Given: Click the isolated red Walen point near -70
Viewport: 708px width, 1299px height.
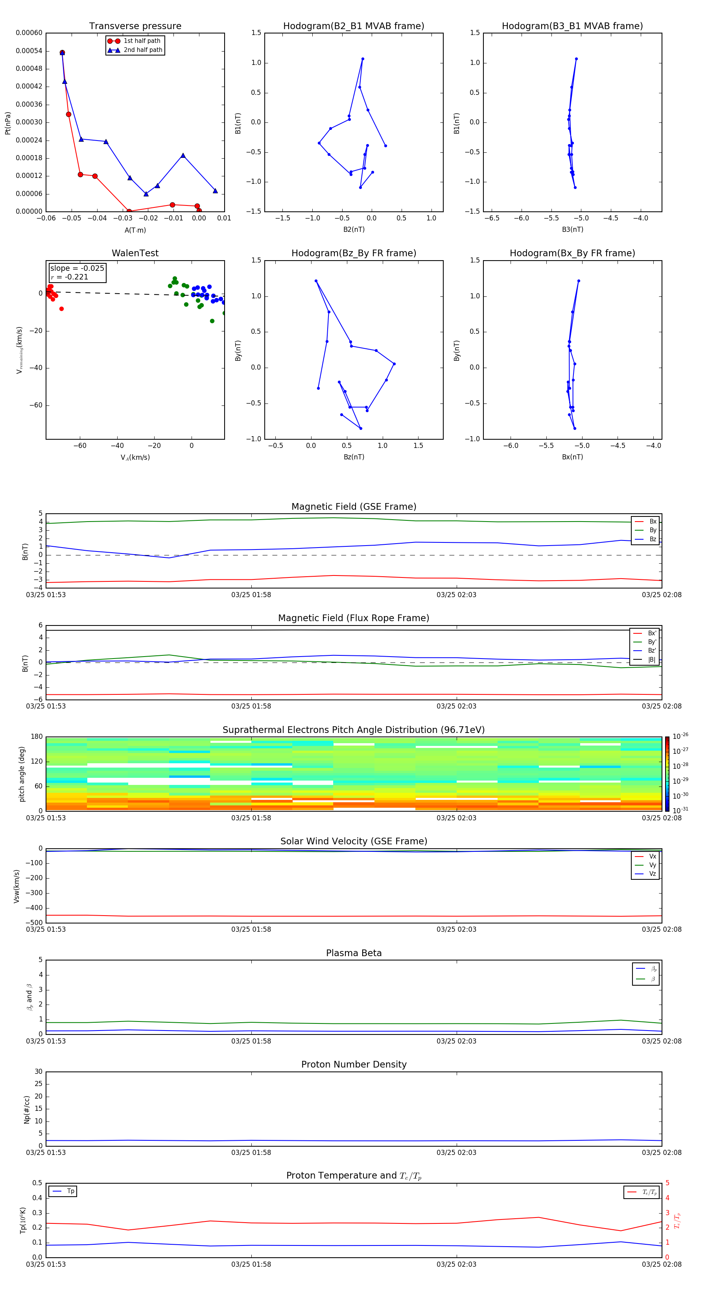Looking at the screenshot, I should [61, 309].
